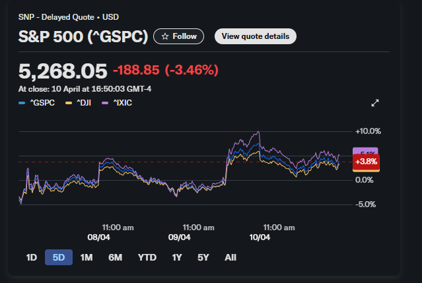This screenshot has width=422, height=283.
Task: Click the star icon in Follow button
Action: (x=165, y=36)
